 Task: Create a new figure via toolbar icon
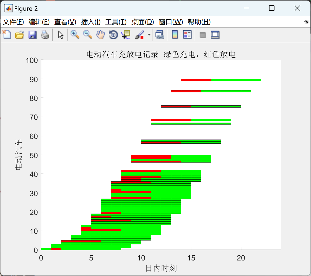click(x=7, y=35)
